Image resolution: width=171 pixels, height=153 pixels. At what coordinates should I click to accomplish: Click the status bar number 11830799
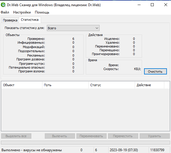[x=157, y=150]
